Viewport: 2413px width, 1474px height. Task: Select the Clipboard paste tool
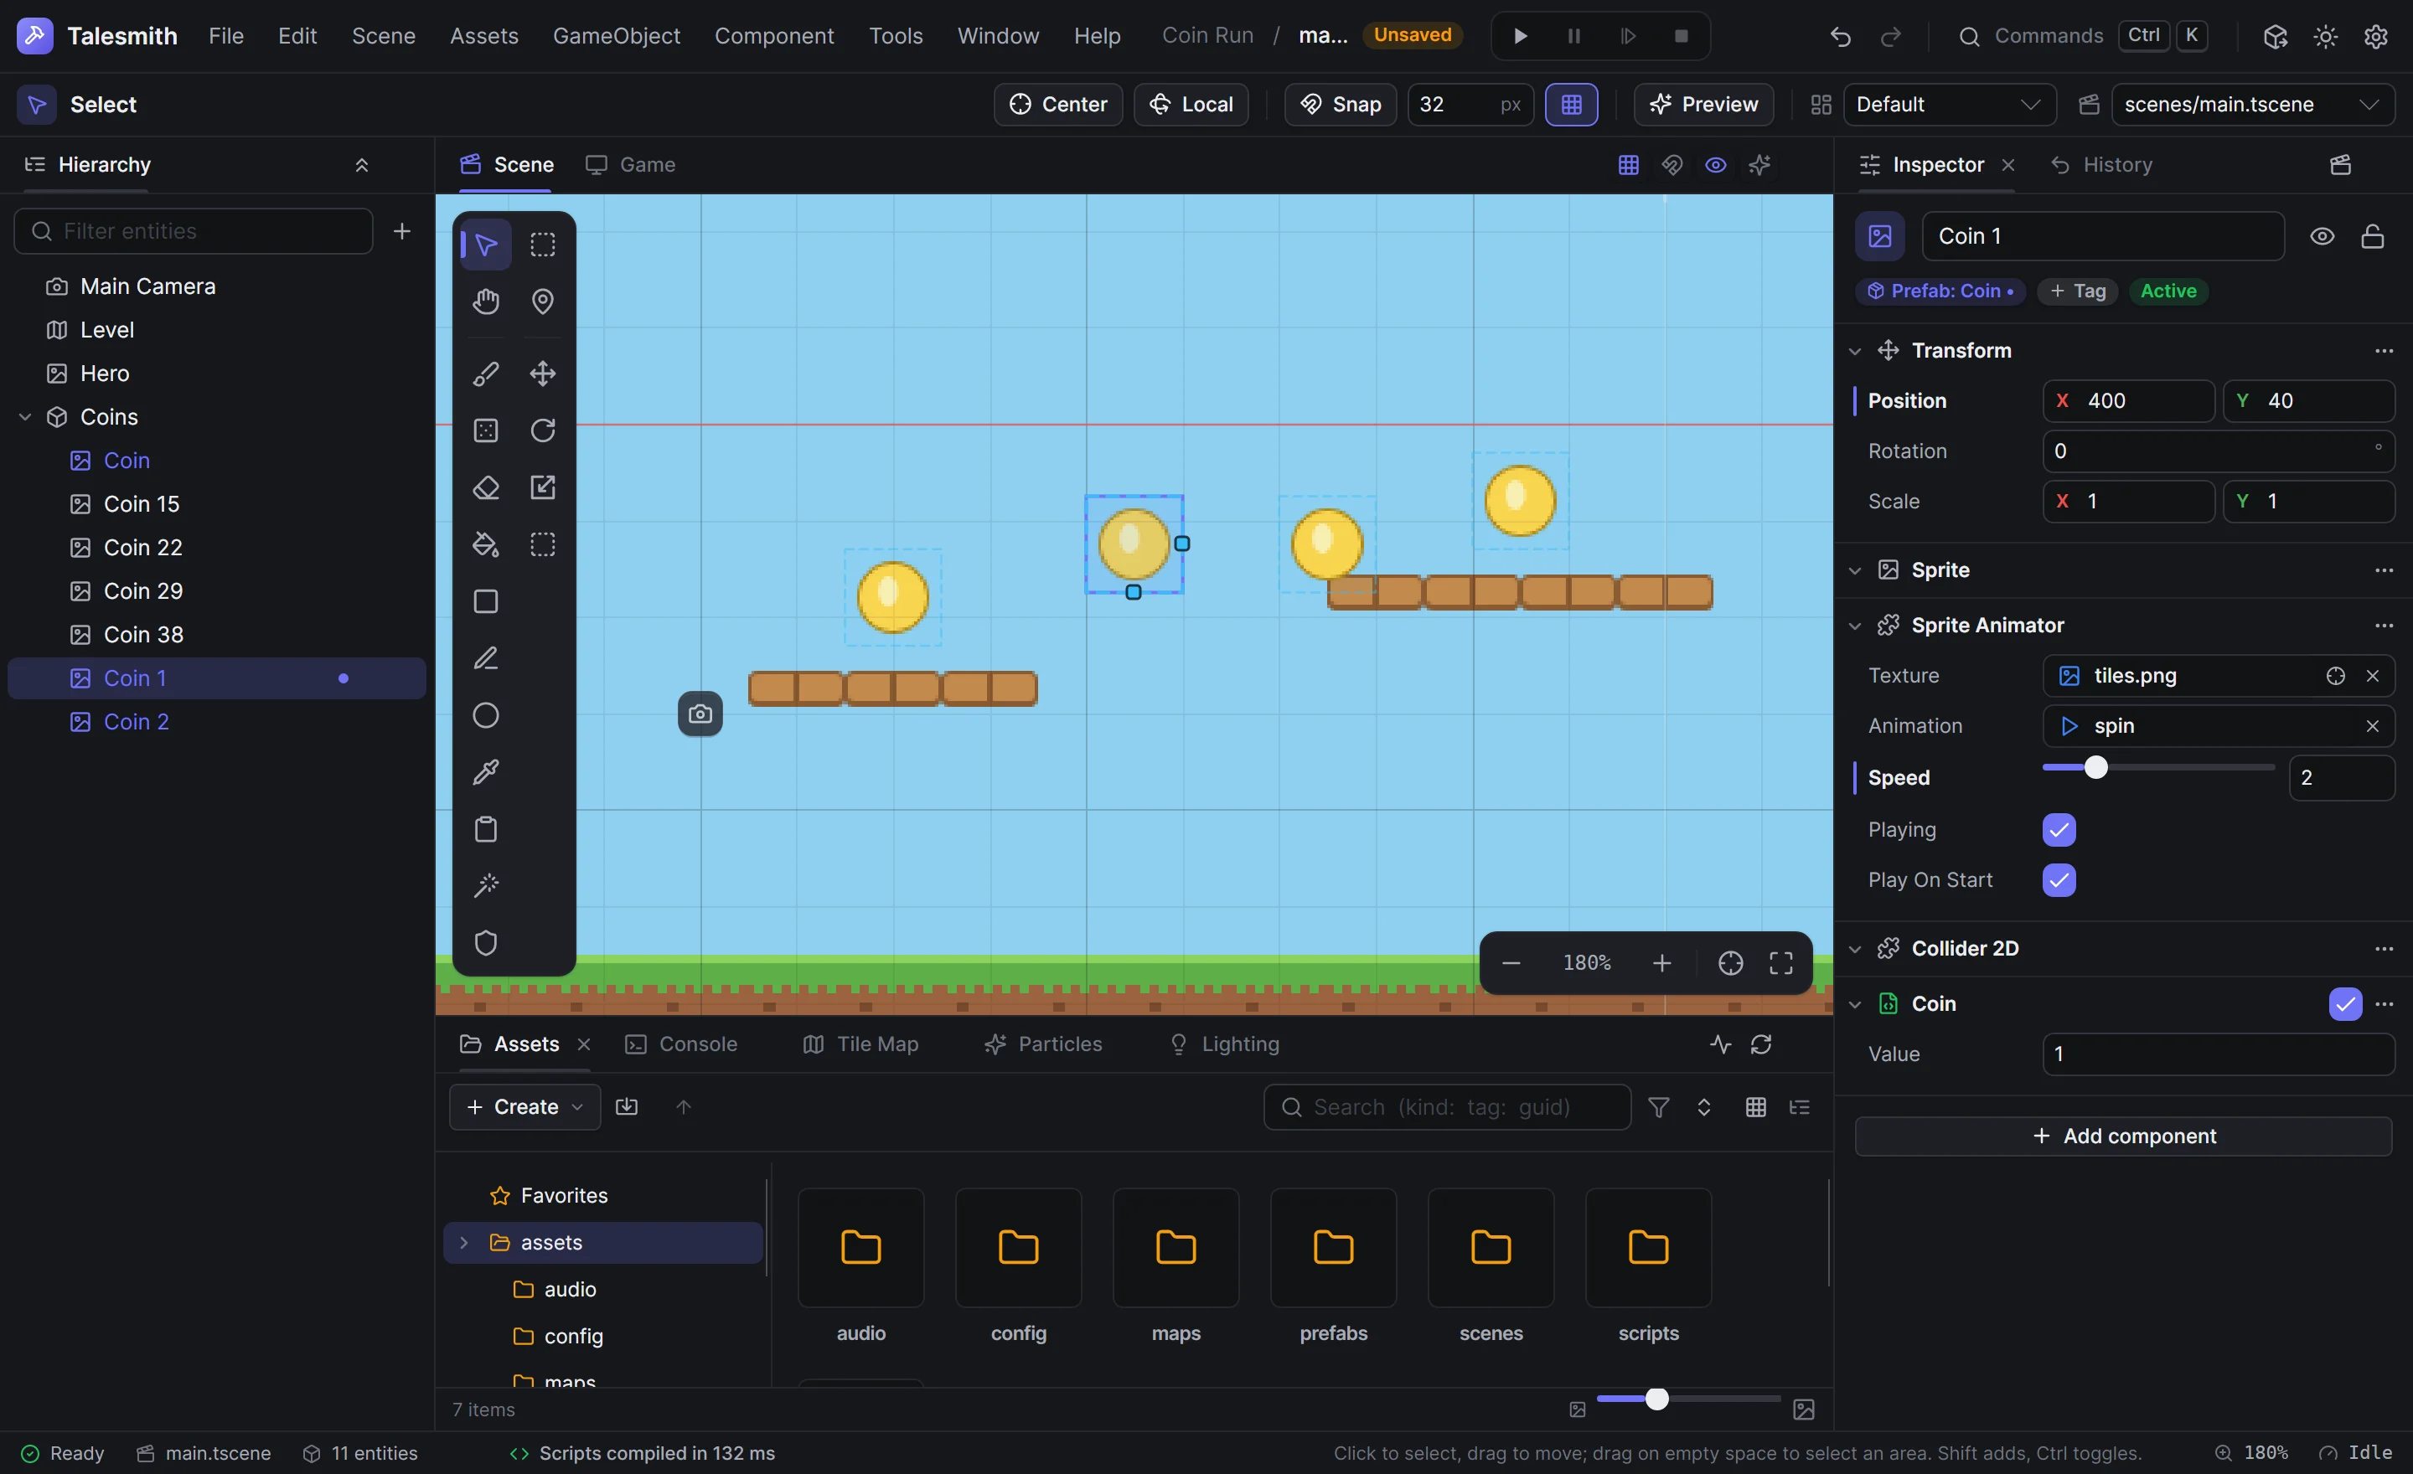pyautogui.click(x=486, y=830)
